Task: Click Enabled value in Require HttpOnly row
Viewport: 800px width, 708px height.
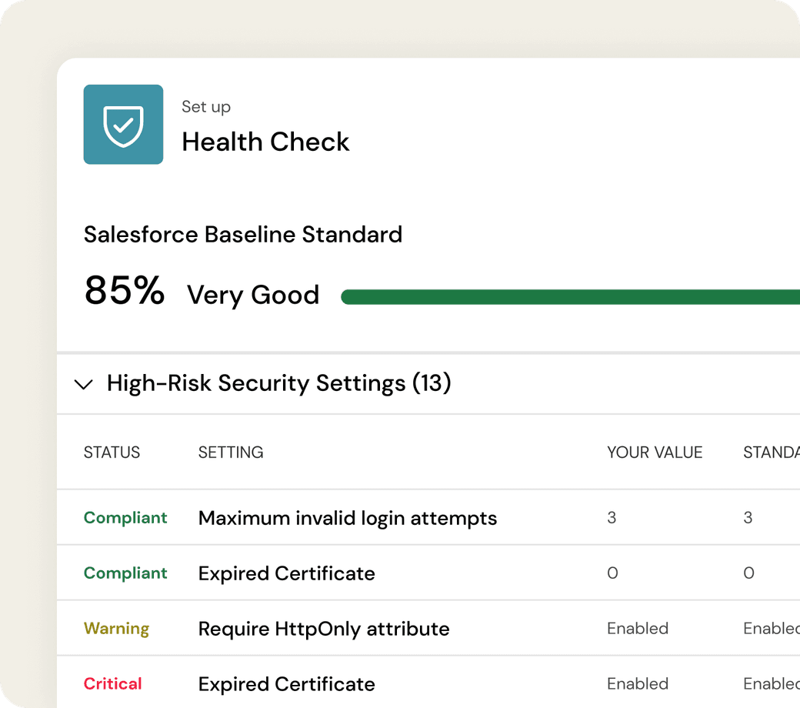Action: [x=638, y=629]
